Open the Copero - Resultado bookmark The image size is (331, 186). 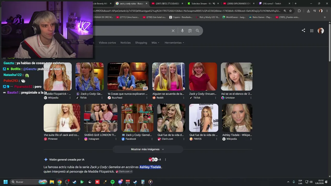pyautogui.click(x=181, y=17)
